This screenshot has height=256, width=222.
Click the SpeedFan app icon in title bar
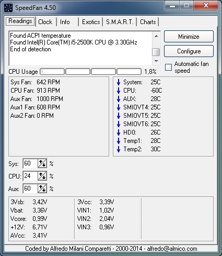pyautogui.click(x=8, y=8)
